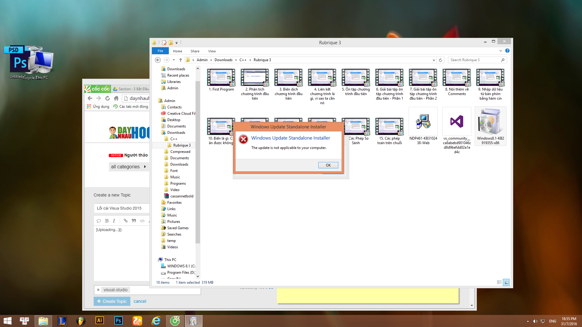Click chevron after Downloads in address path
The width and height of the screenshot is (582, 327).
click(236, 60)
